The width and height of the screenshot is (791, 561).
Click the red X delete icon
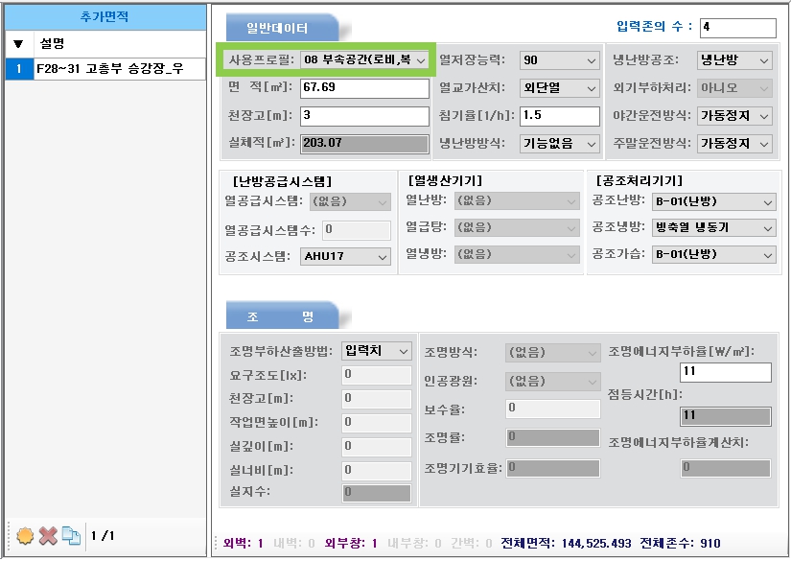(48, 535)
